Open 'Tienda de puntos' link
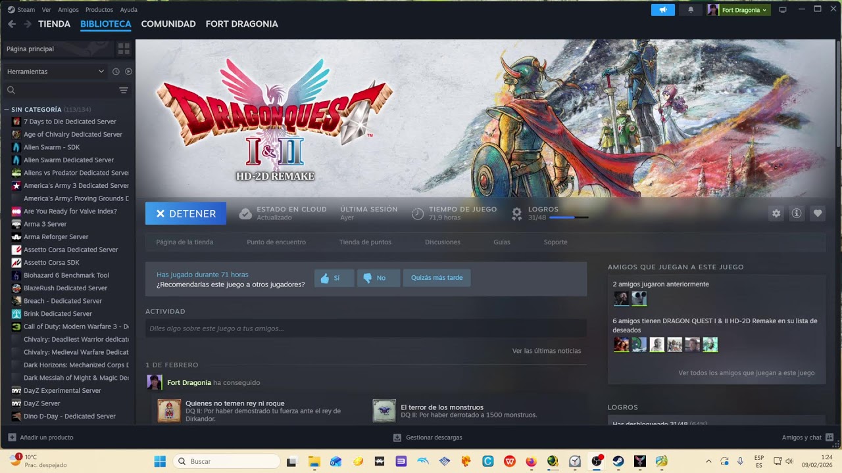This screenshot has height=473, width=842. click(365, 242)
